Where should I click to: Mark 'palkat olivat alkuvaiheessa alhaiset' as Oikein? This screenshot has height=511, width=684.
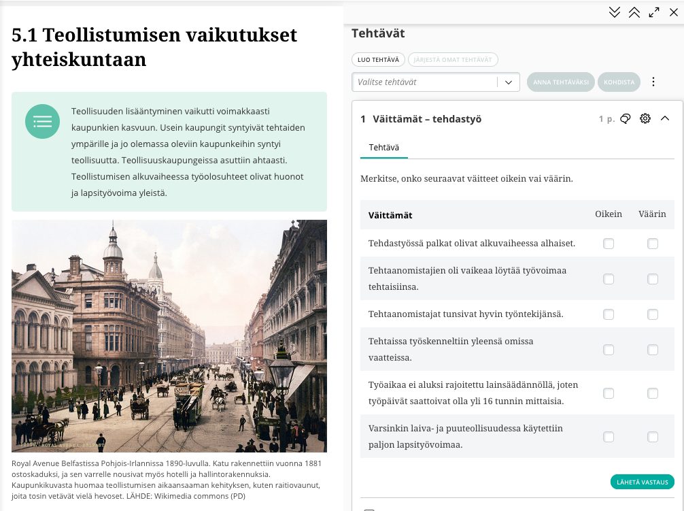point(609,244)
